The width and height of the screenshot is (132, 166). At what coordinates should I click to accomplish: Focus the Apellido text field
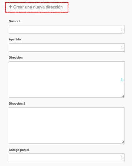(66, 47)
